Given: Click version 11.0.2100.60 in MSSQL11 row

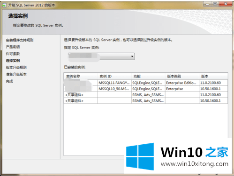Looking at the screenshot, I should pos(213,83).
